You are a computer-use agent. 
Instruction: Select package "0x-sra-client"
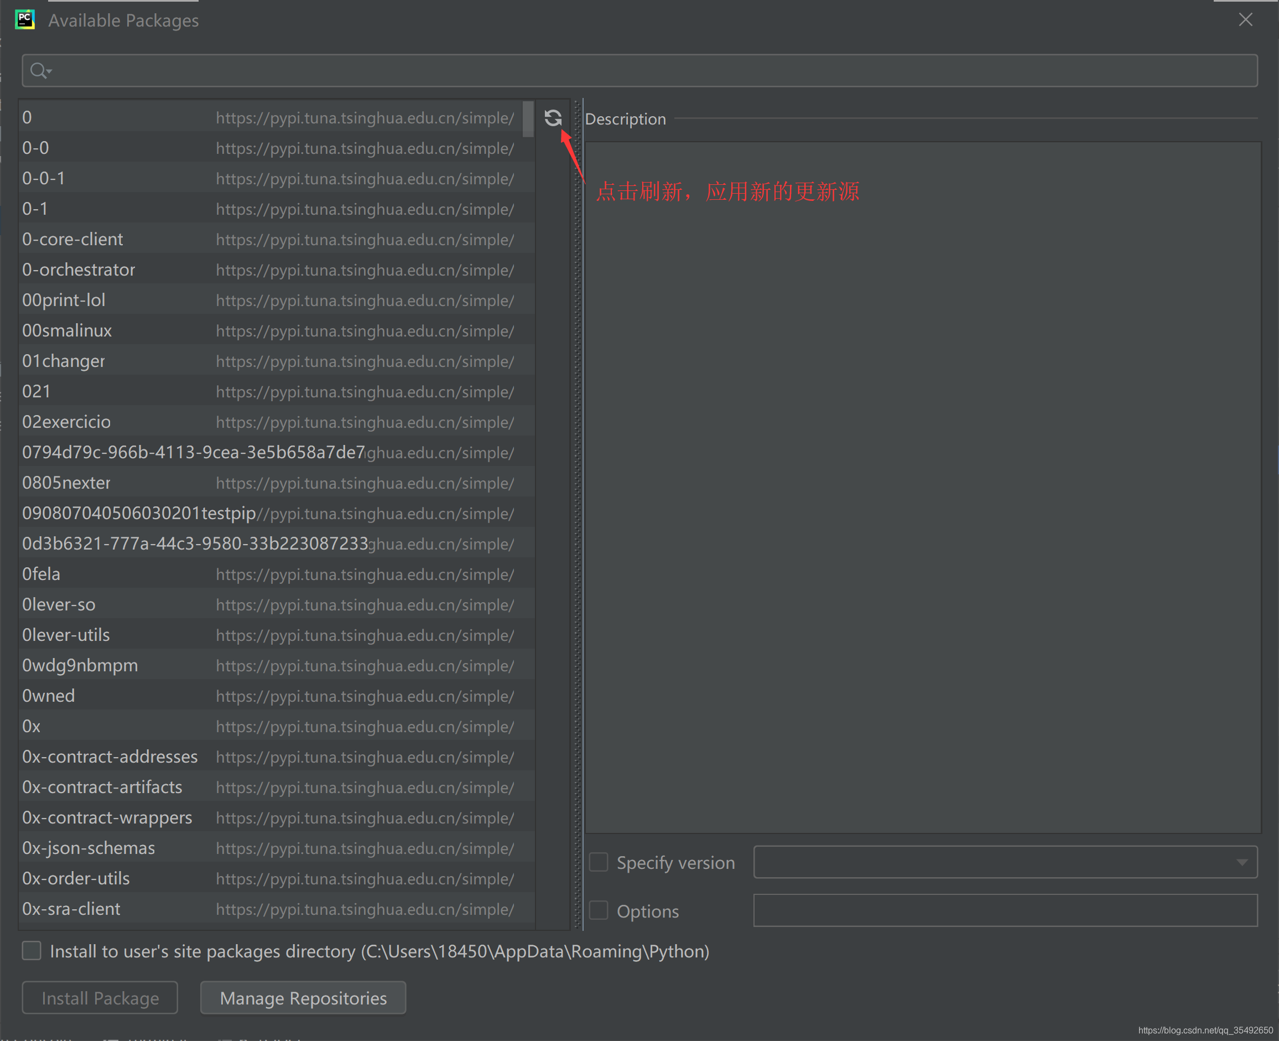tap(277, 909)
